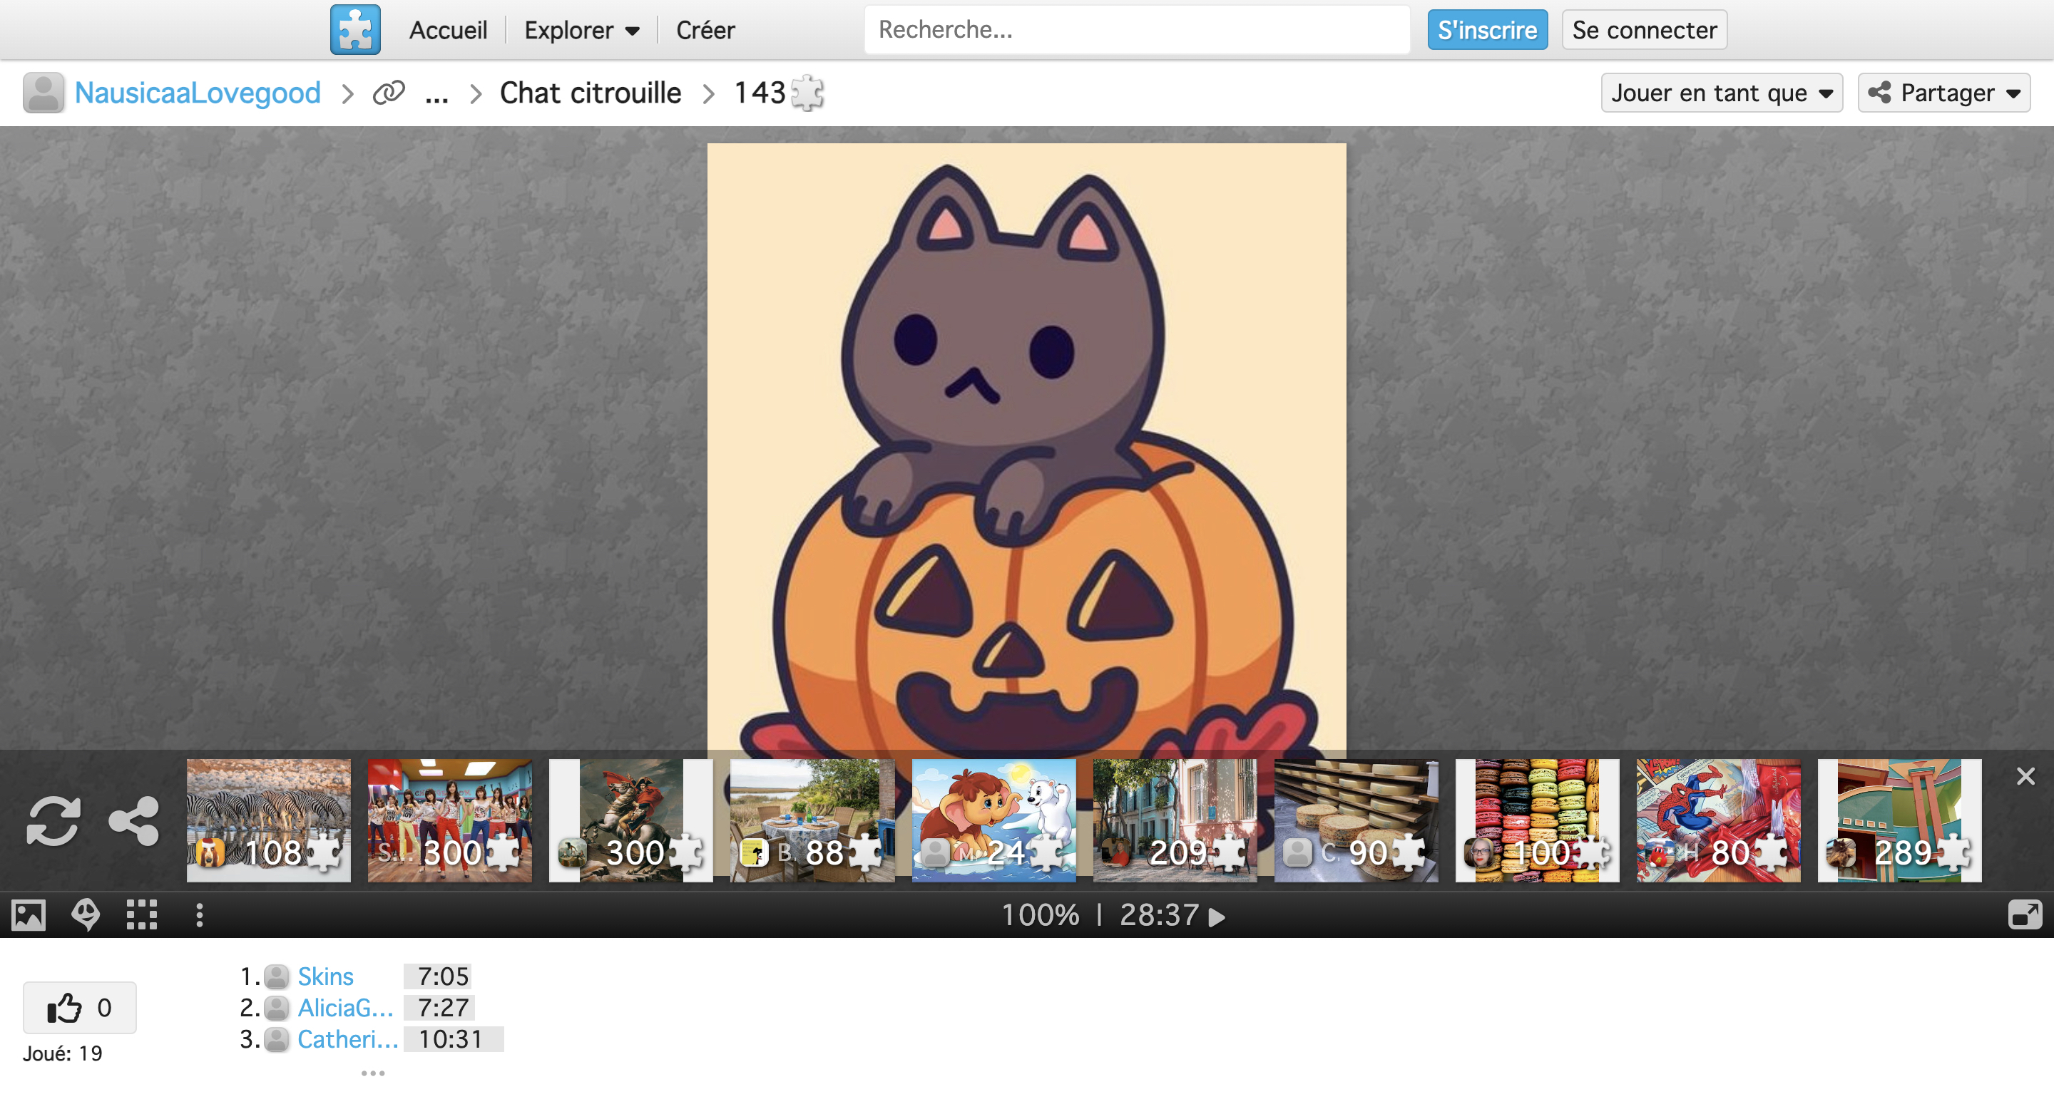Click the S'inscrire button
This screenshot has width=2054, height=1109.
(x=1486, y=30)
